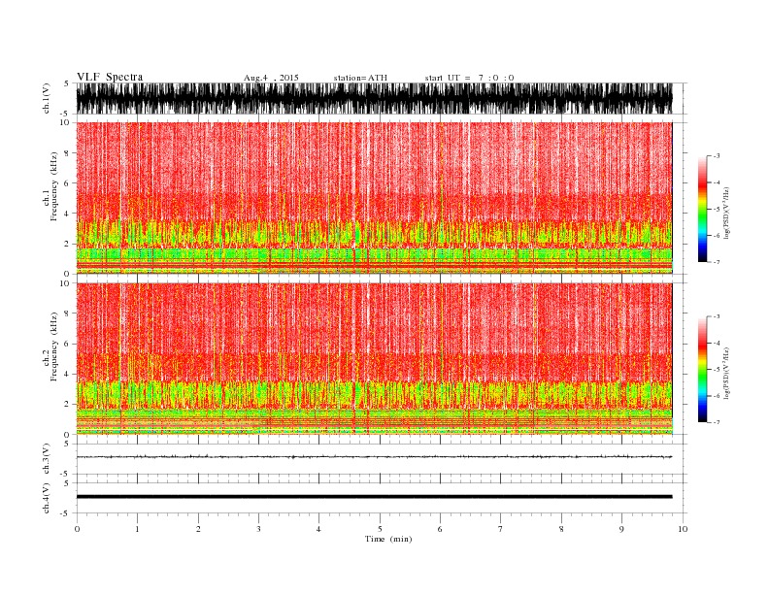769x594 pixels.
Task: Click the thick ch.4(V) waveform trace
Action: tap(374, 497)
